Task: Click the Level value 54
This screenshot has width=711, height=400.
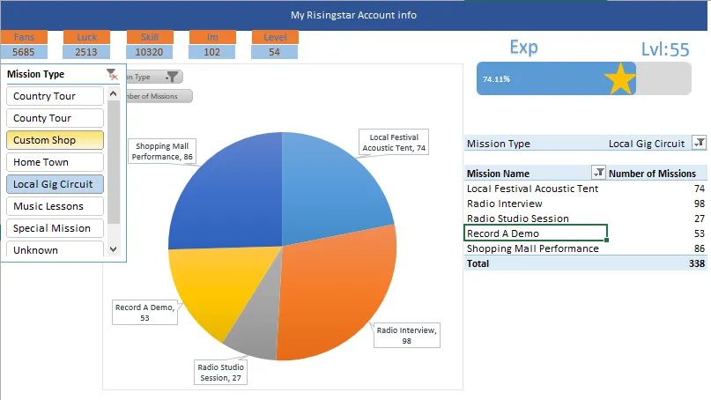Action: pyautogui.click(x=275, y=52)
